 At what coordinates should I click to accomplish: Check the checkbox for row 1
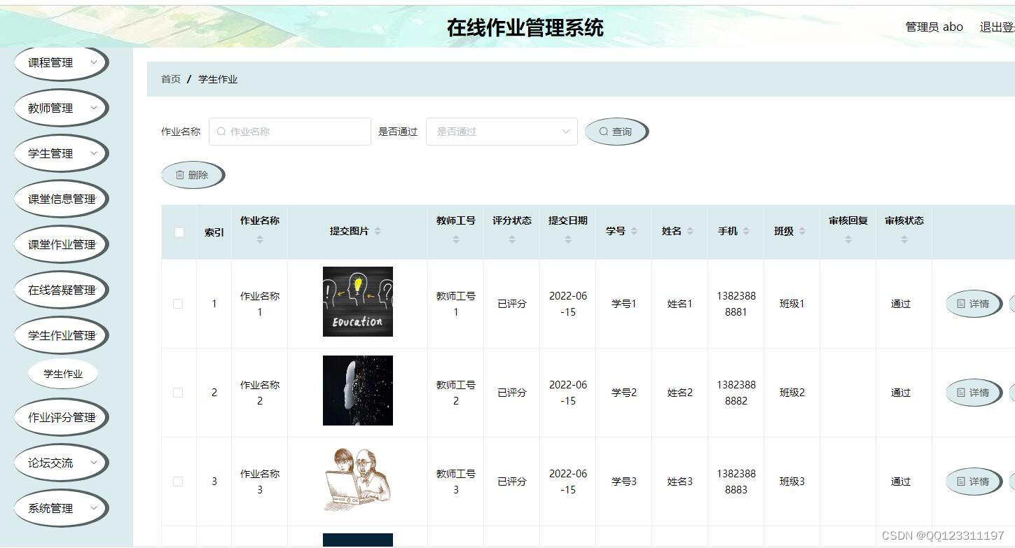click(x=178, y=304)
